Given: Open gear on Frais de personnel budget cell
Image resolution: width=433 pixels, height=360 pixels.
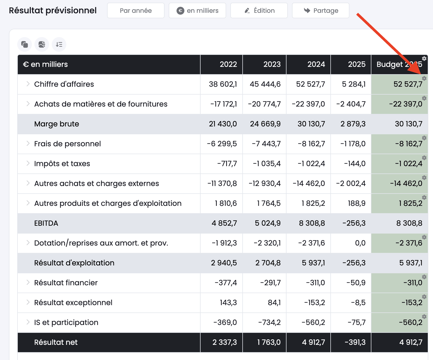Looking at the screenshot, I should tap(424, 138).
